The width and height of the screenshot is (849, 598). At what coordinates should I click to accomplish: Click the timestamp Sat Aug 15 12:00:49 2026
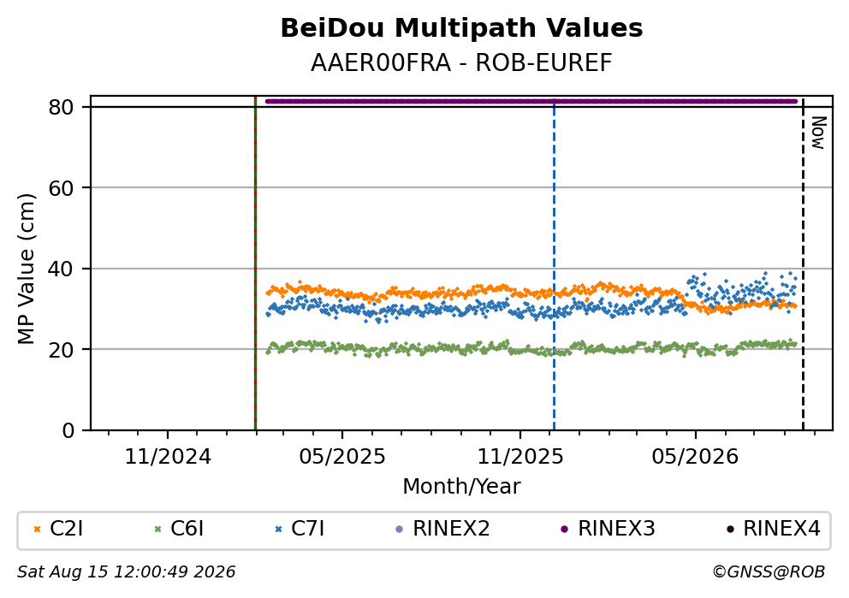pos(126,572)
